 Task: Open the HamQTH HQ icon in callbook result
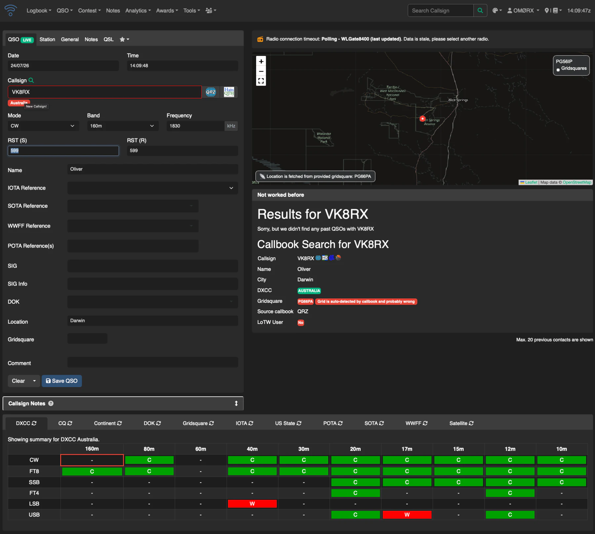pos(325,258)
